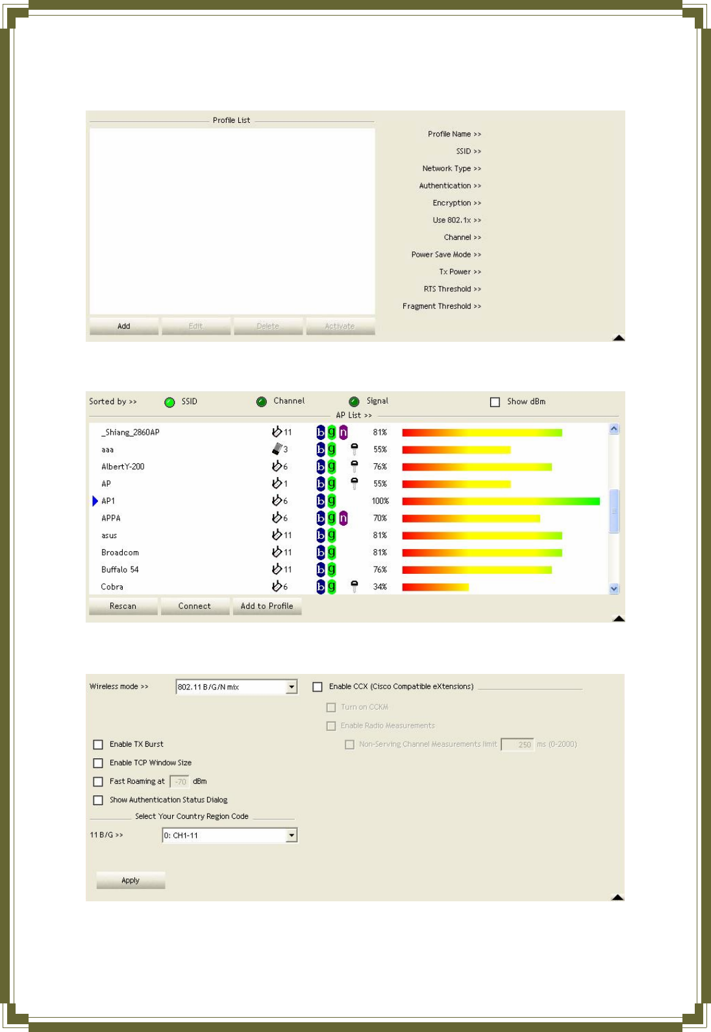The height and width of the screenshot is (1032, 711).
Task: Collapse the AP list panel with the arrow
Action: 619,618
